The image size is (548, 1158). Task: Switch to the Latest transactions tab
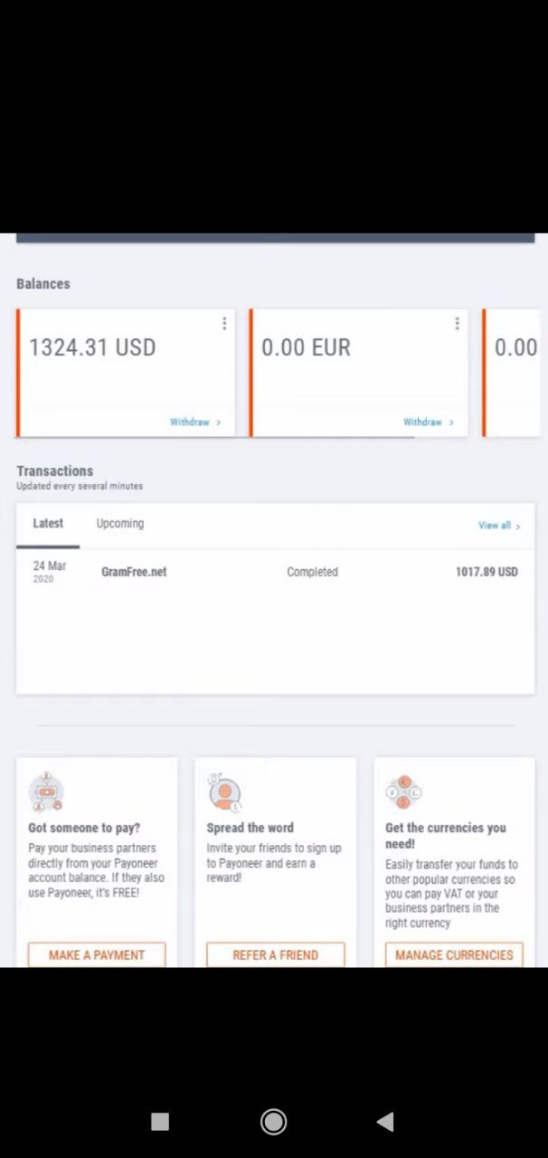(48, 524)
